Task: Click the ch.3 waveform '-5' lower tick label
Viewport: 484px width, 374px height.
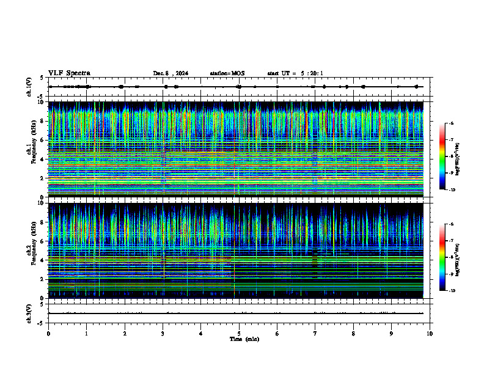Action: (x=41, y=323)
